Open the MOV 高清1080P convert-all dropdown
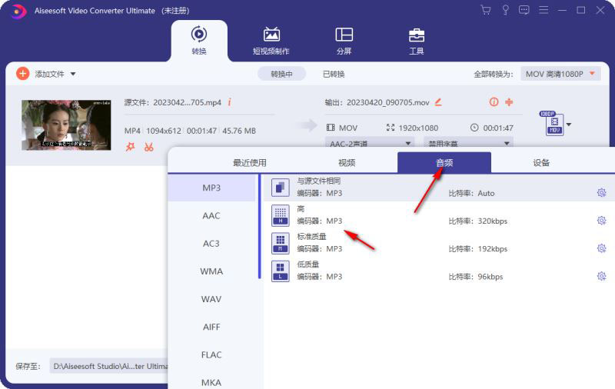This screenshot has height=389, width=615. click(x=560, y=74)
